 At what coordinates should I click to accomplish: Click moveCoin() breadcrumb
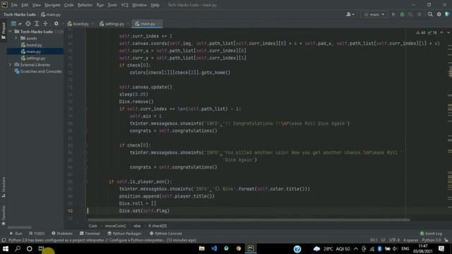pyautogui.click(x=115, y=226)
